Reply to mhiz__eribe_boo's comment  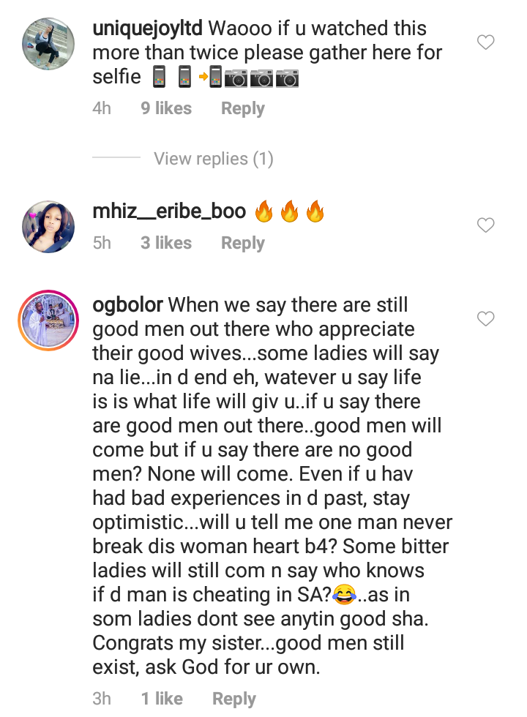[242, 243]
